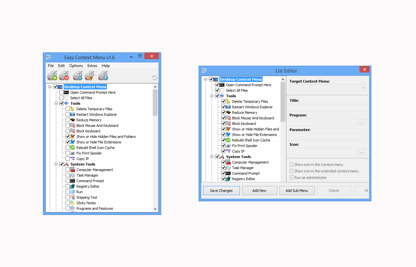Screen dimensions: 416x267
Task: Click the Delete Temporary Files broom icon in Easy Context Menu
Action: (x=72, y=109)
